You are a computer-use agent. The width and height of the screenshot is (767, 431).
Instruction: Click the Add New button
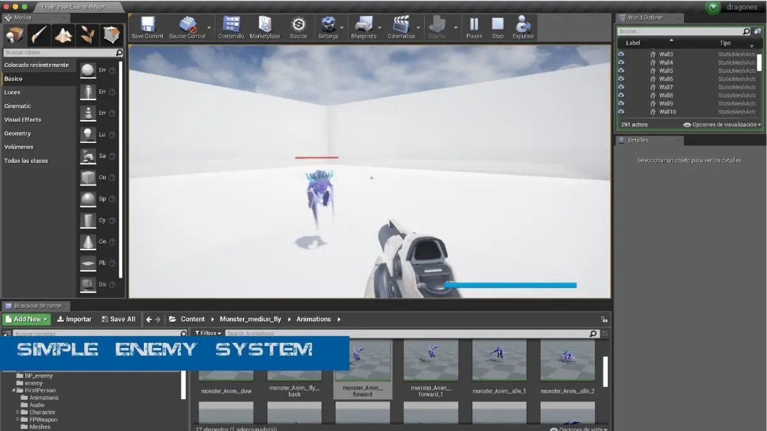[x=26, y=319]
